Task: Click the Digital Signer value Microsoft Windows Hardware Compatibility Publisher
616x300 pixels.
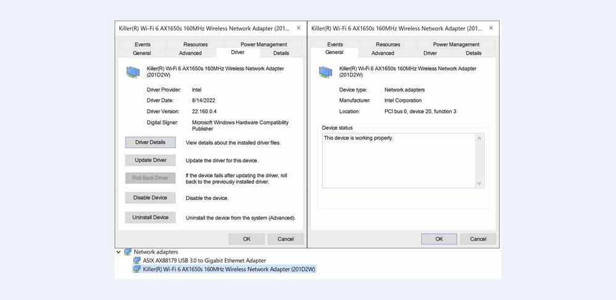Action: 240,125
